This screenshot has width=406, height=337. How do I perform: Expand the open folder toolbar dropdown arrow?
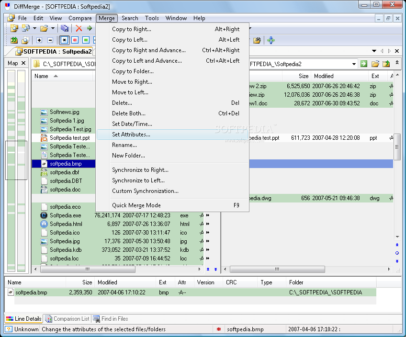pyautogui.click(x=52, y=29)
